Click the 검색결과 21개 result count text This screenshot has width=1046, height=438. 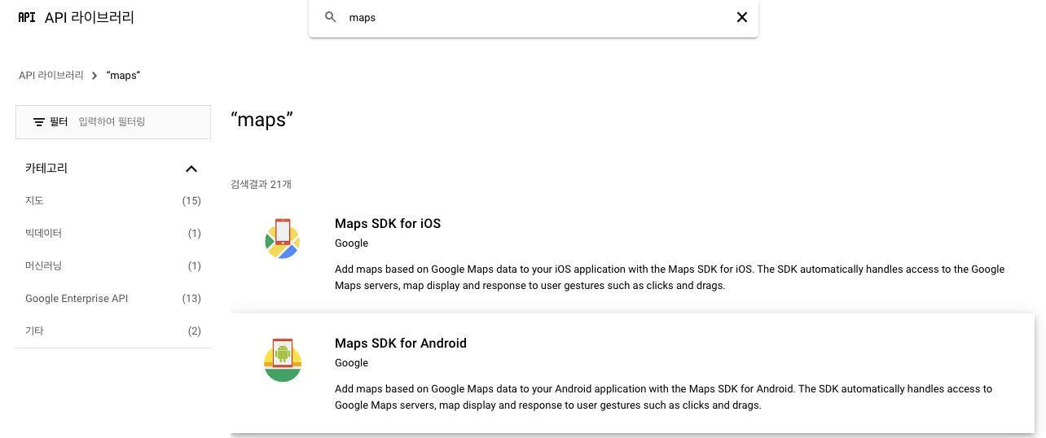coord(261,185)
